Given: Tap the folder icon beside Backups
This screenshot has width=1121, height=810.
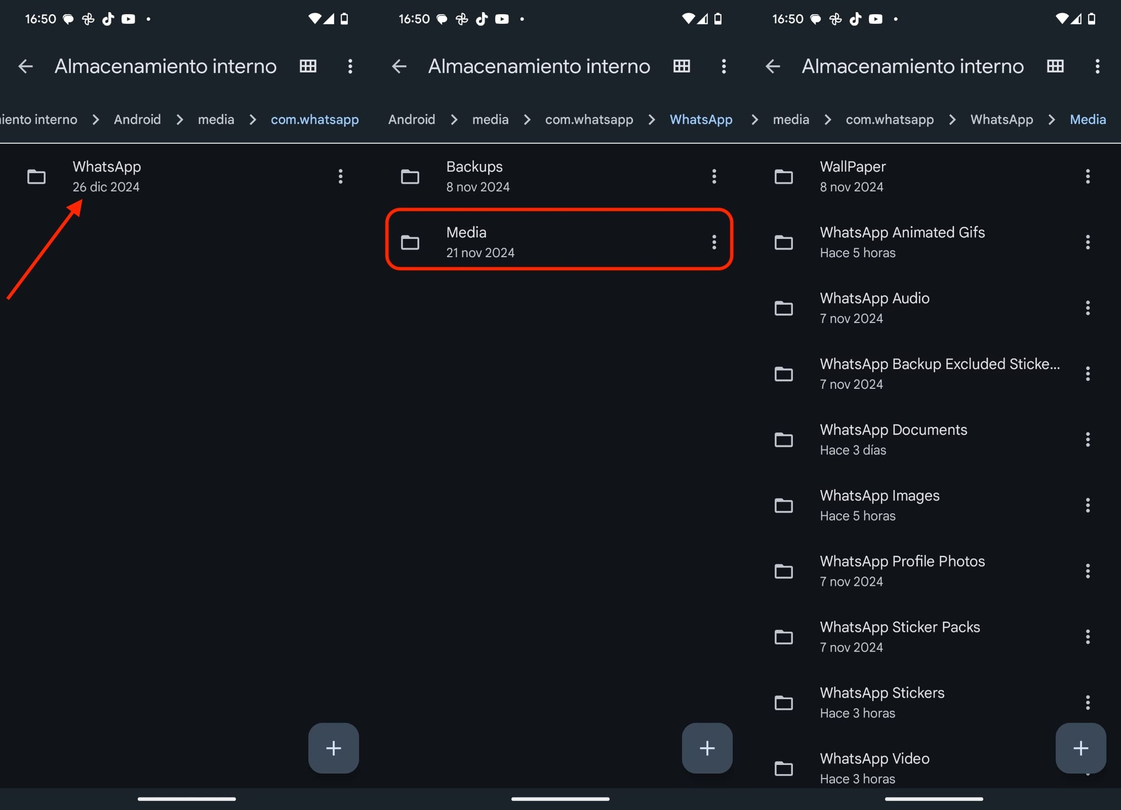Looking at the screenshot, I should [x=410, y=176].
